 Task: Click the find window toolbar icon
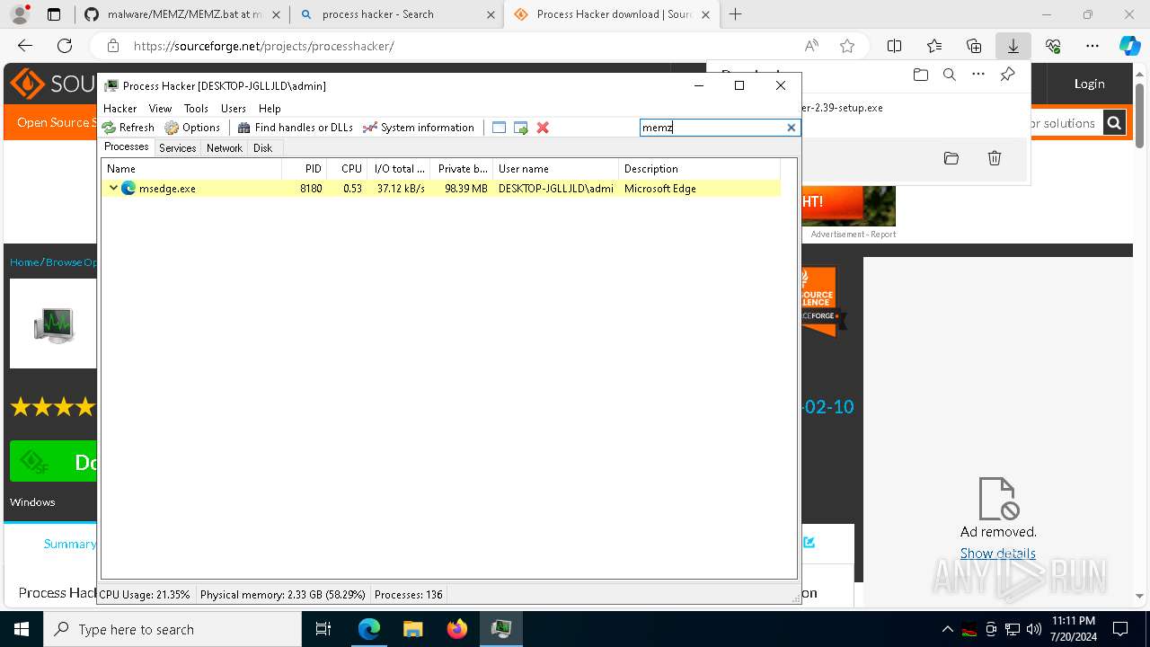[500, 128]
